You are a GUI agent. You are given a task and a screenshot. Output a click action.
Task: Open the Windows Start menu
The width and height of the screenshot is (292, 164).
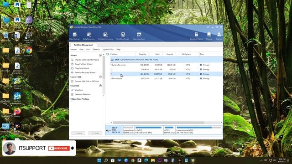99,160
